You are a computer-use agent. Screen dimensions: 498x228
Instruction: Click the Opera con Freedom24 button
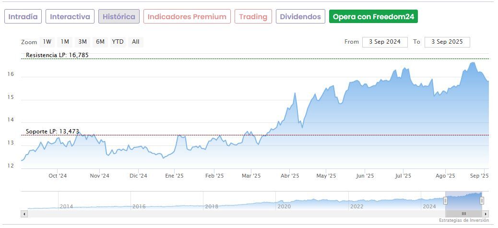click(373, 16)
